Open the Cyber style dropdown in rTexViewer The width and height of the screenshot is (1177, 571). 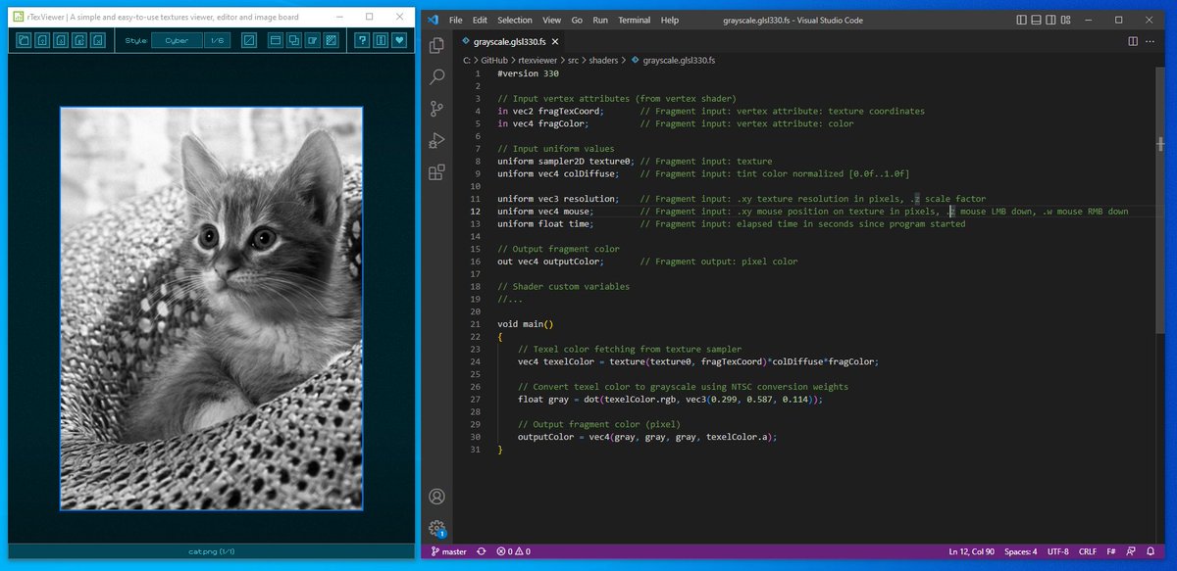(177, 40)
